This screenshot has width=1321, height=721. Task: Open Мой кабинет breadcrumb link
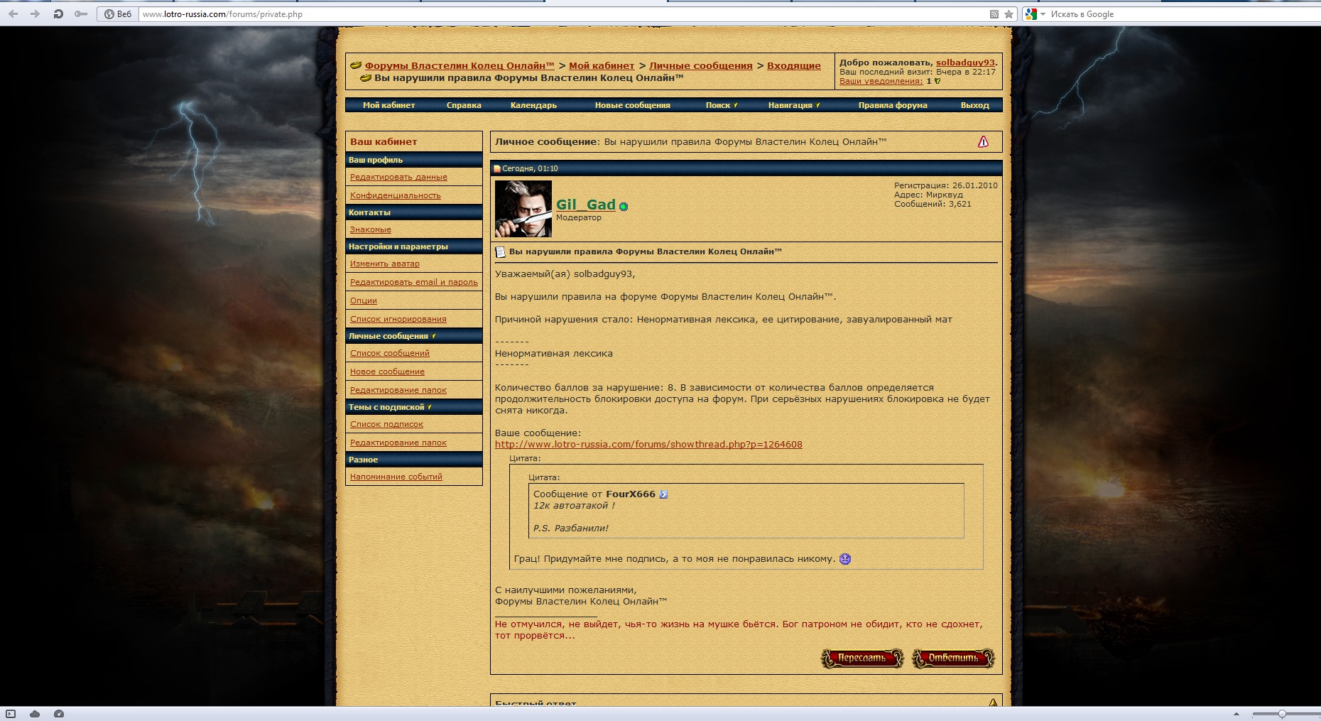click(602, 66)
